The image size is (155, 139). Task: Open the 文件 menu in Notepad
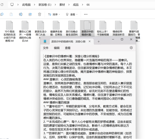(46, 48)
